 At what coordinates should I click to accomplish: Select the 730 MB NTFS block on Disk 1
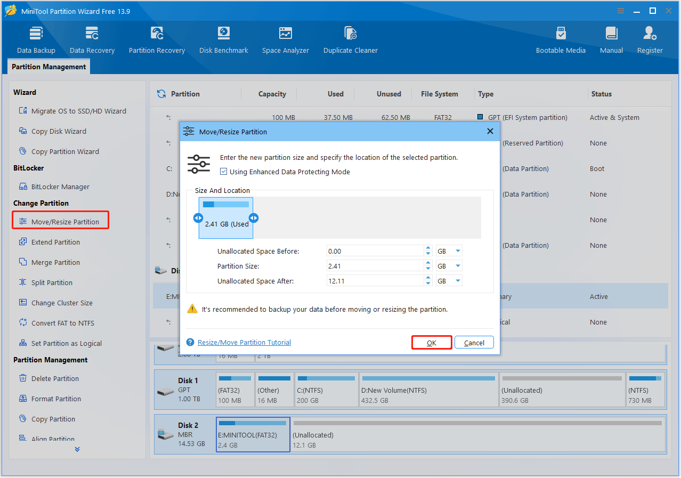pyautogui.click(x=646, y=390)
